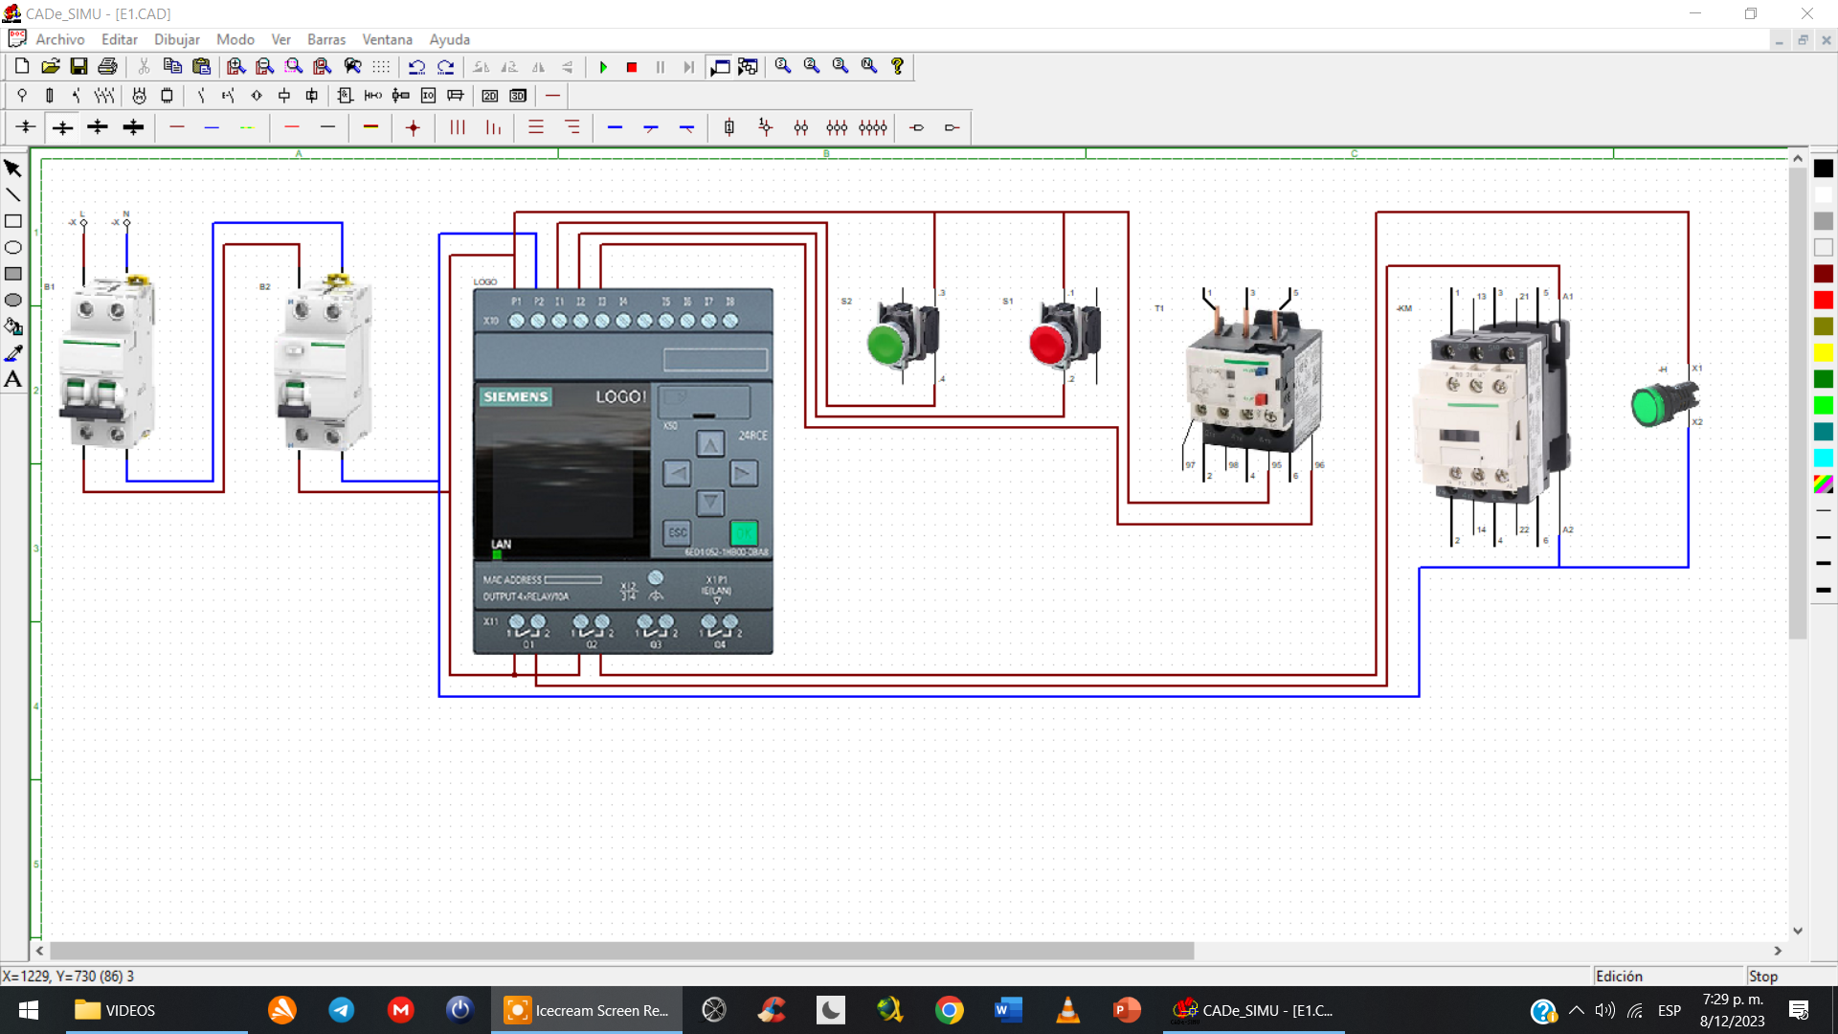
Task: Stop the simulation using the red square icon
Action: (632, 67)
